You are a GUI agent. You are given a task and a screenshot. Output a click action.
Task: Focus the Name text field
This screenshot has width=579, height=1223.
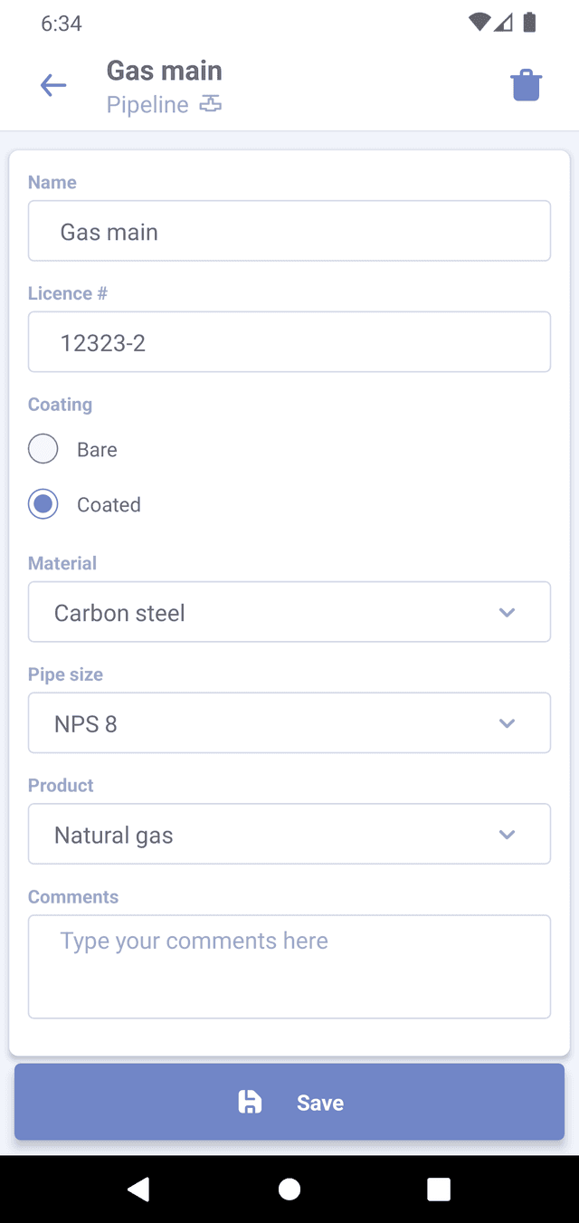click(x=289, y=231)
